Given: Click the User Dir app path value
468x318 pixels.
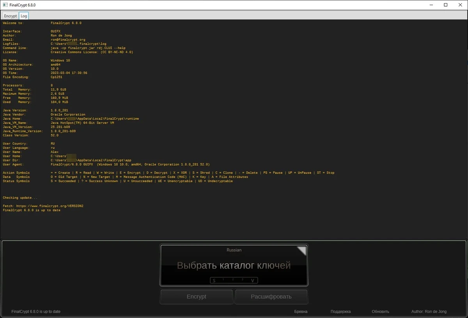Looking at the screenshot, I should [x=91, y=161].
